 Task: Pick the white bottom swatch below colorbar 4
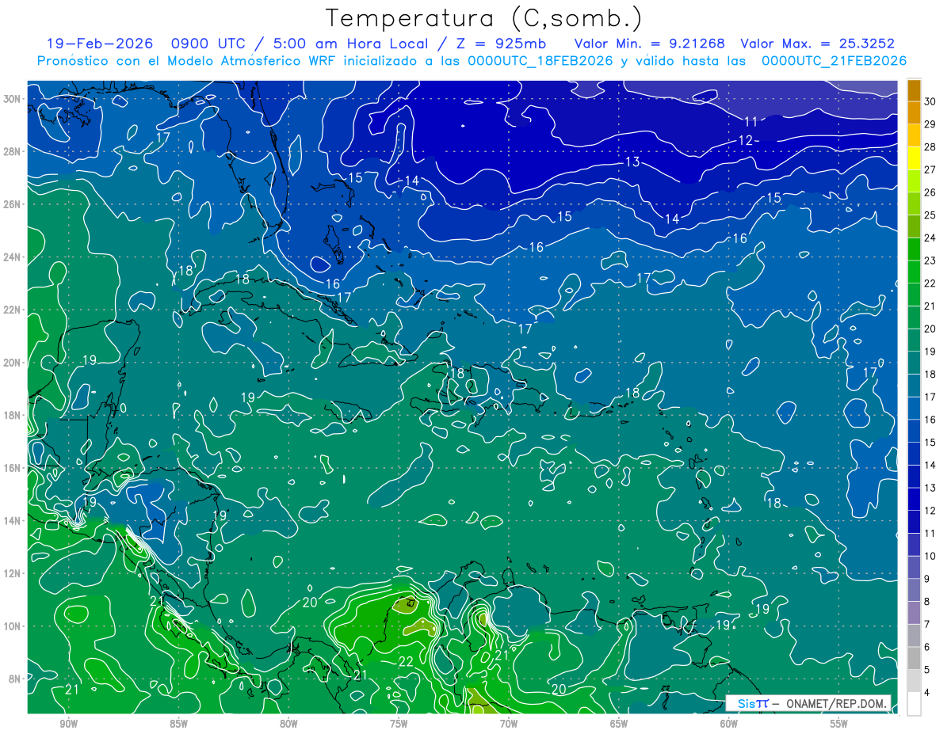pos(914,704)
